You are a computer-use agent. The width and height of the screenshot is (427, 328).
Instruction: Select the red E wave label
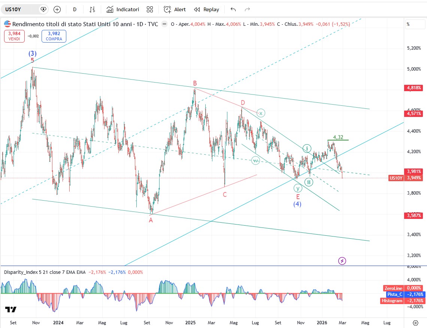pyautogui.click(x=298, y=197)
